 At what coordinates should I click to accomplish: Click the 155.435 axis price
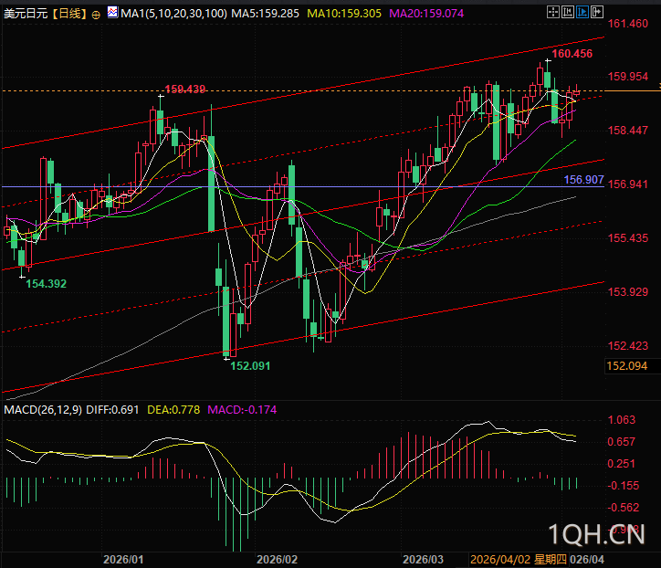pos(628,237)
